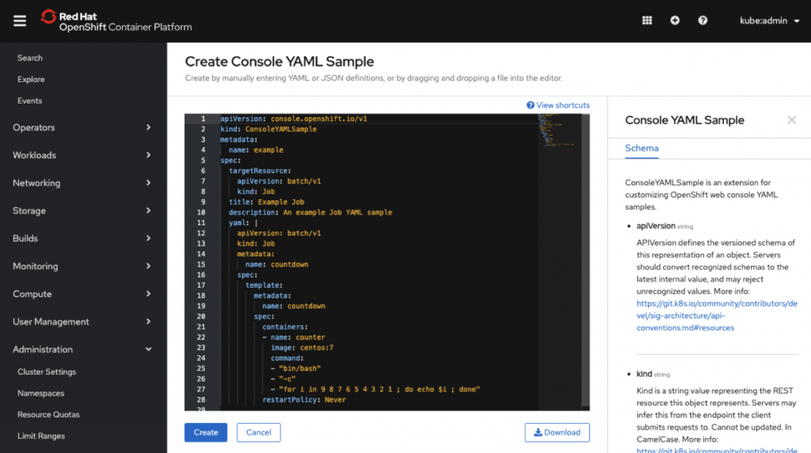Go to Namespaces in the sidebar
Image resolution: width=811 pixels, height=453 pixels.
point(40,393)
